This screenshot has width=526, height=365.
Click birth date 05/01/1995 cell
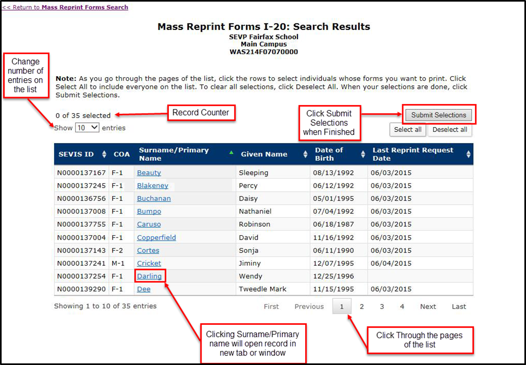click(x=339, y=199)
